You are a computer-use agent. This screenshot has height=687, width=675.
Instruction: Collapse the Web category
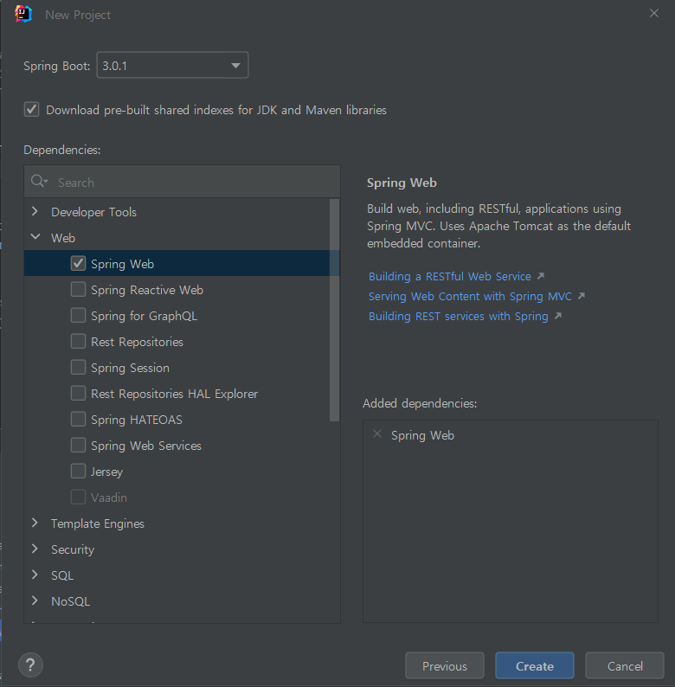[35, 237]
